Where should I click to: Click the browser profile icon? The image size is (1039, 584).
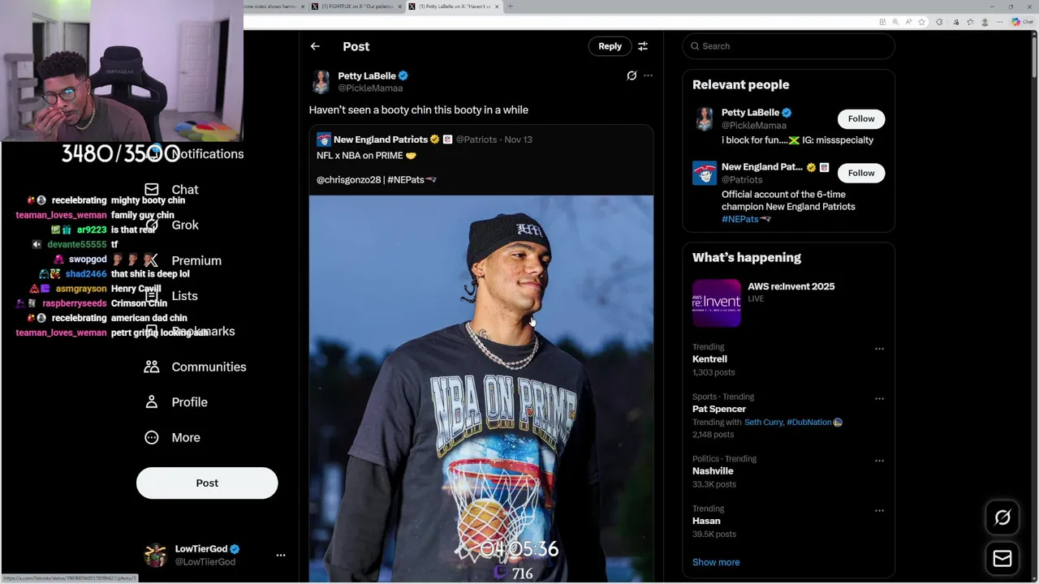pyautogui.click(x=985, y=22)
